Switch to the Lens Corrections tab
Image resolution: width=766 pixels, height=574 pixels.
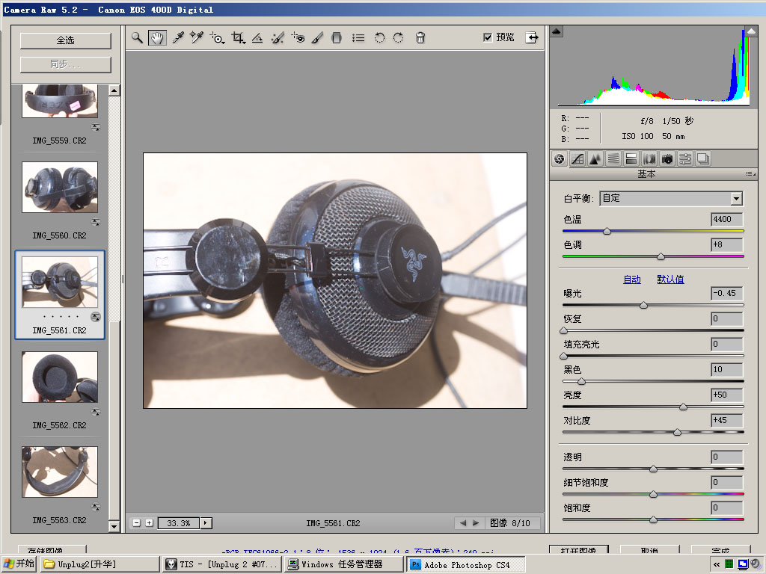coord(649,158)
